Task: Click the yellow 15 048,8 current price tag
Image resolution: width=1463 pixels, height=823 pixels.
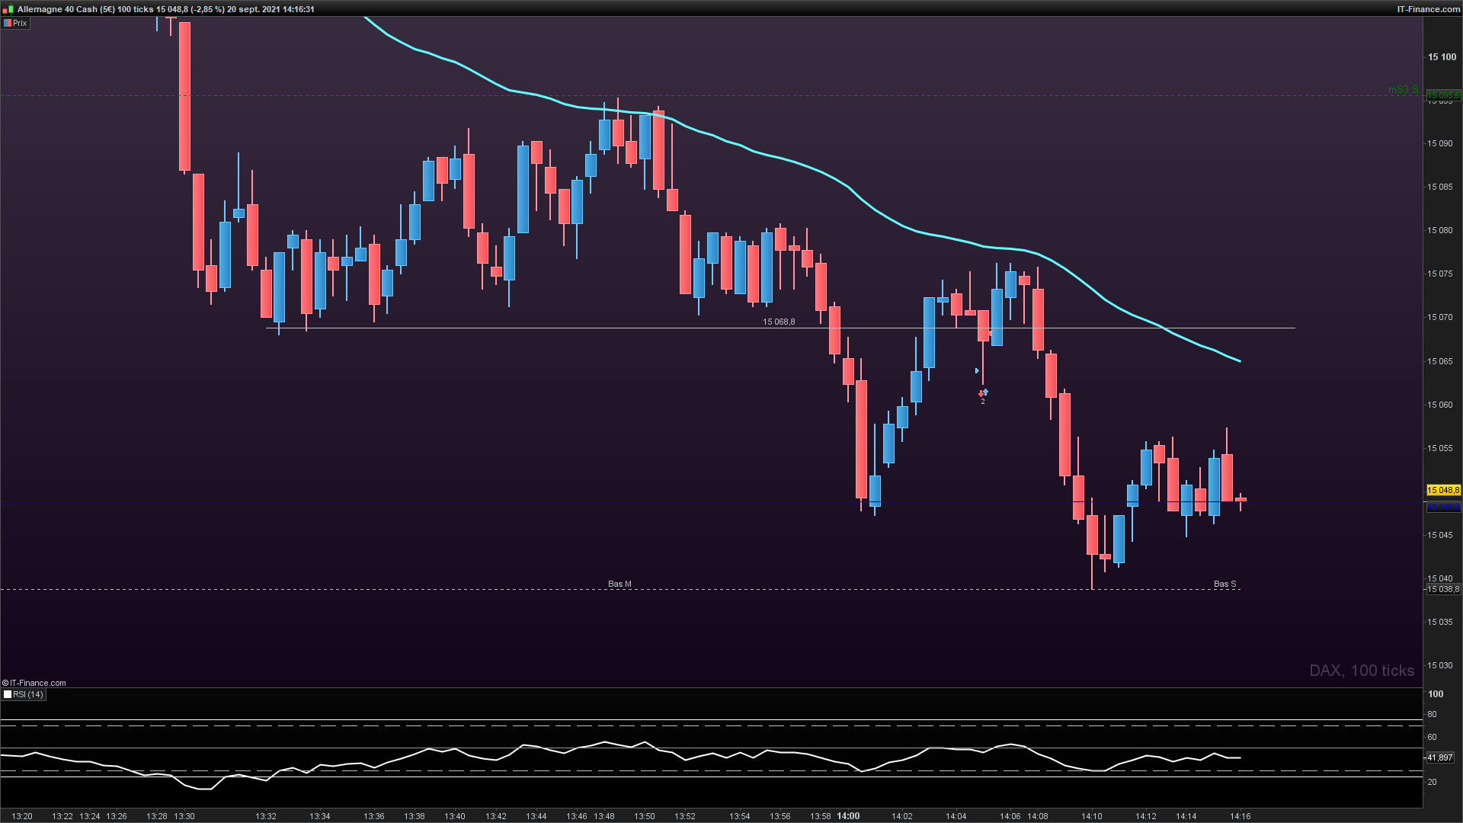Action: tap(1442, 490)
